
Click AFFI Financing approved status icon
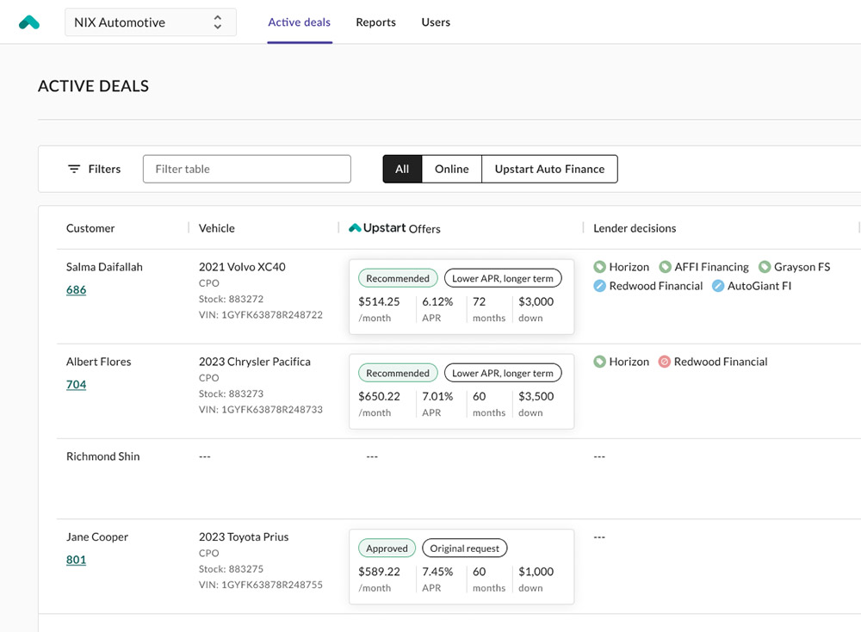click(x=665, y=267)
